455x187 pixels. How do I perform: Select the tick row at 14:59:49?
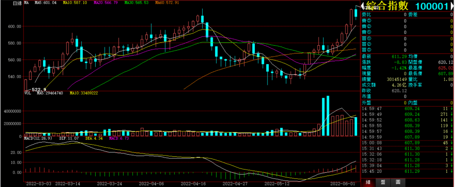click(407, 114)
